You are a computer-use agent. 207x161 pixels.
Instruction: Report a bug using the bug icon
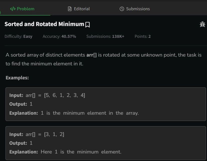[x=202, y=25]
